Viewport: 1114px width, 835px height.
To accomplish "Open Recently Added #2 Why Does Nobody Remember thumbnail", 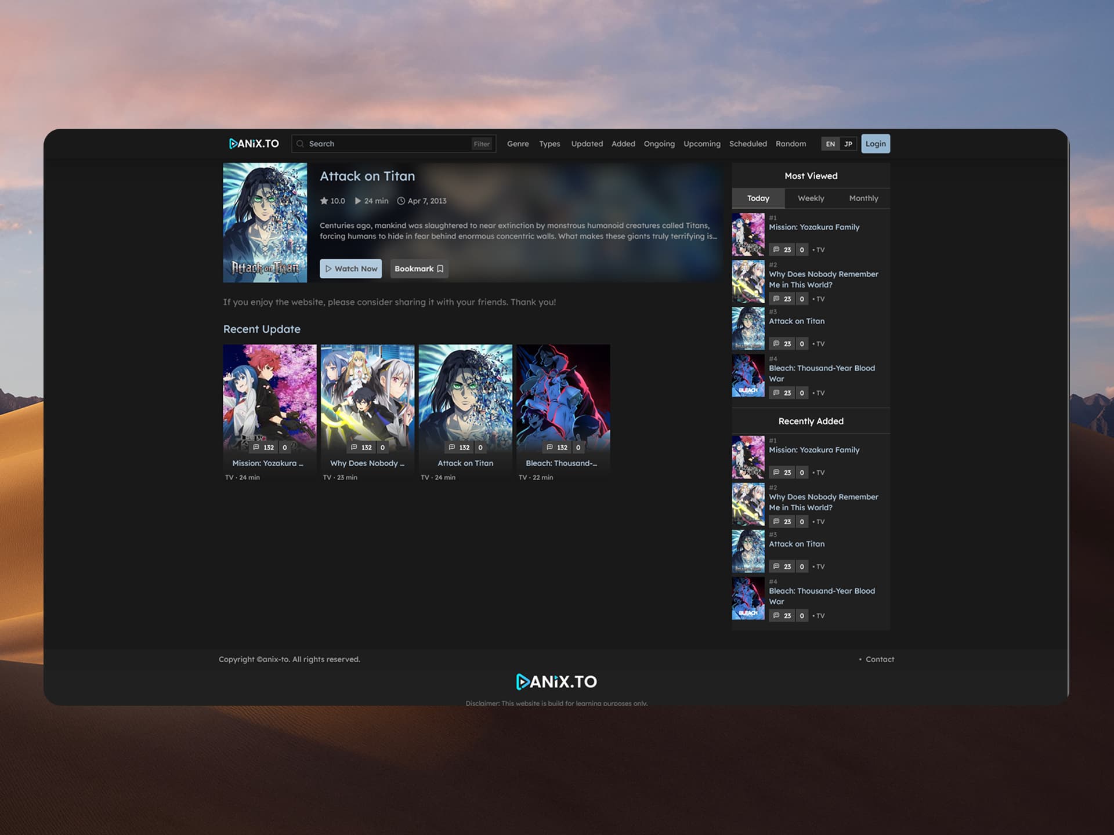I will pyautogui.click(x=748, y=504).
